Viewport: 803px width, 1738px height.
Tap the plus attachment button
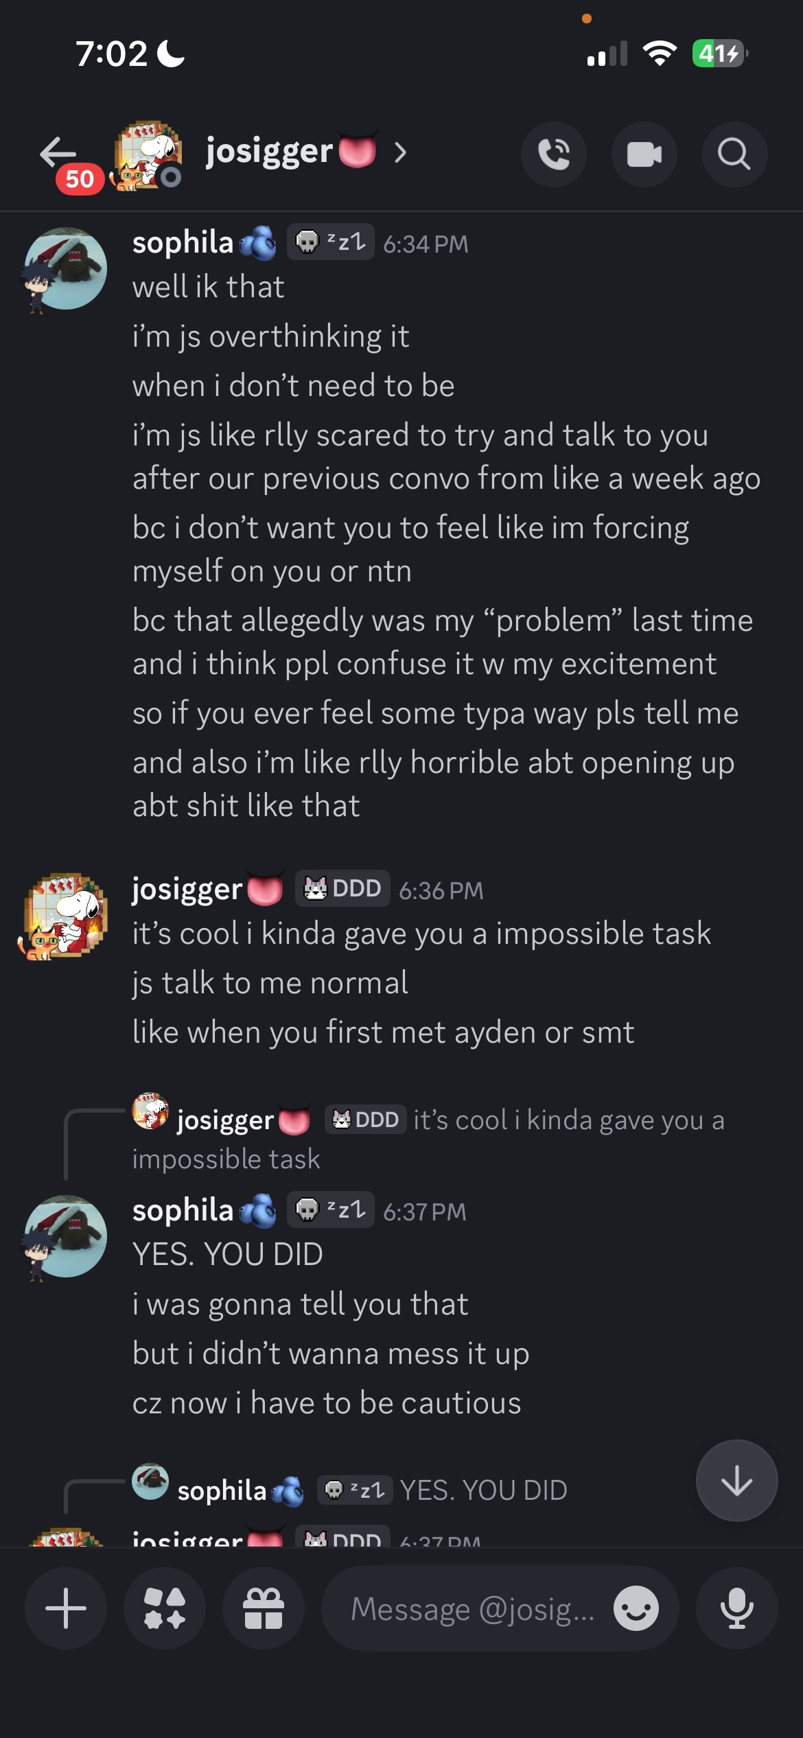66,1608
